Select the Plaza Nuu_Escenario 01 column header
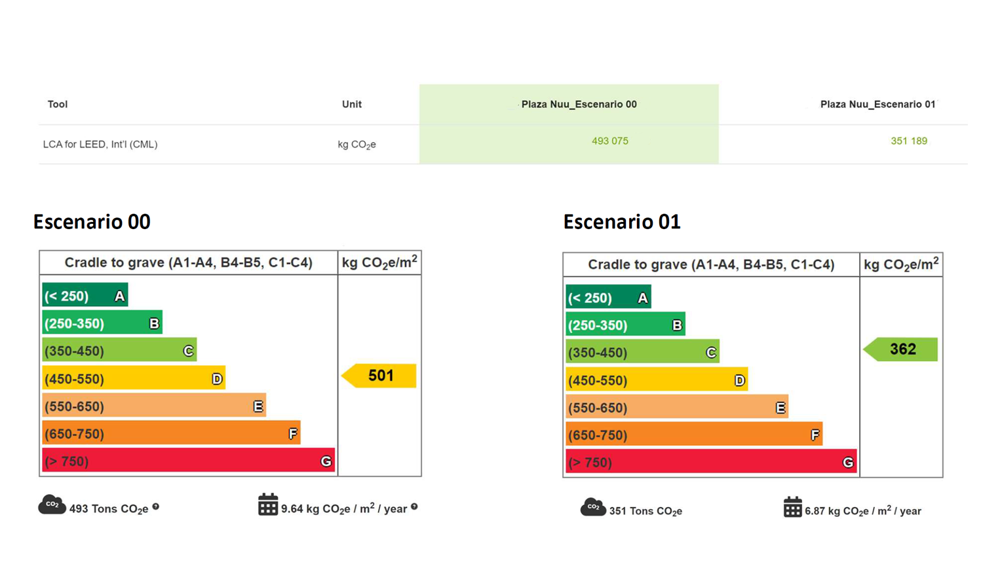This screenshot has height=566, width=983. point(877,104)
